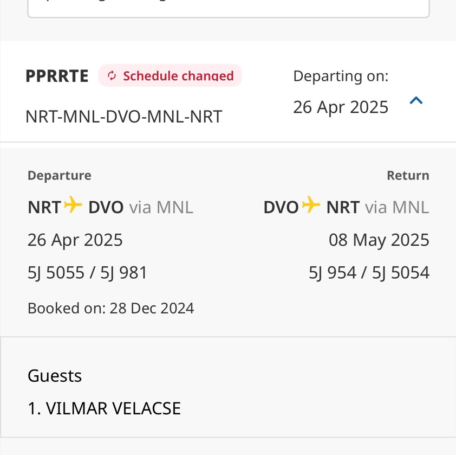The width and height of the screenshot is (456, 455).
Task: Tap the NRT-MNL-DVO-MNL-NRT route text
Action: (x=123, y=117)
